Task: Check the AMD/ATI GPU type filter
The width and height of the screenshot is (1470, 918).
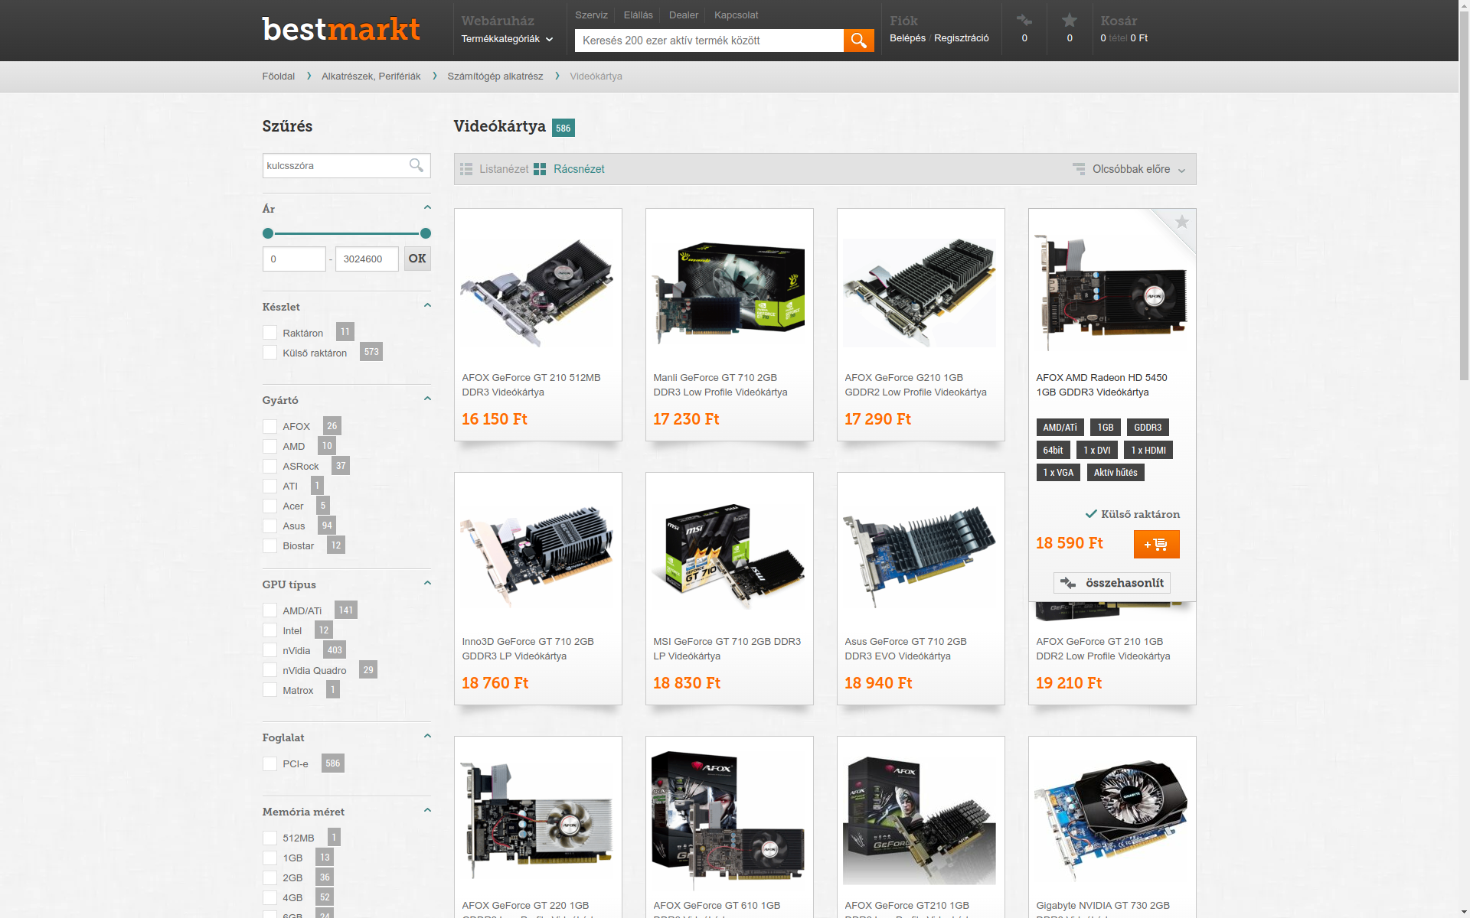Action: 269,610
